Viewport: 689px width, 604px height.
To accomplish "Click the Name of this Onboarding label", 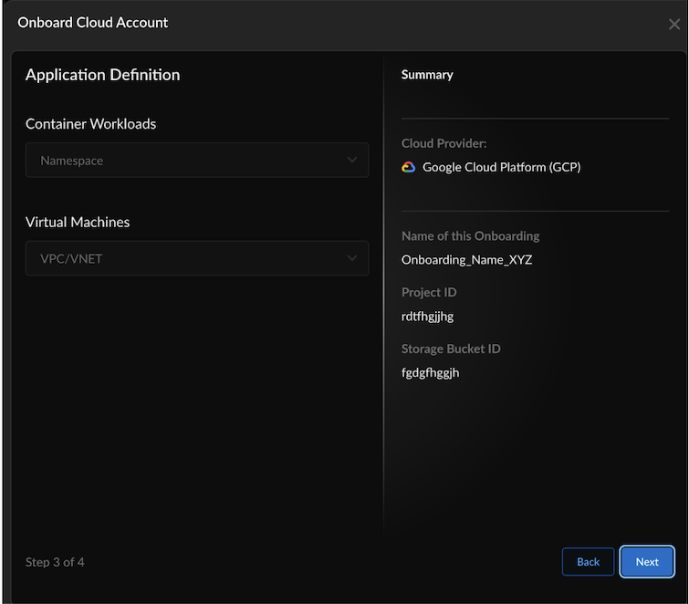I will click(470, 236).
